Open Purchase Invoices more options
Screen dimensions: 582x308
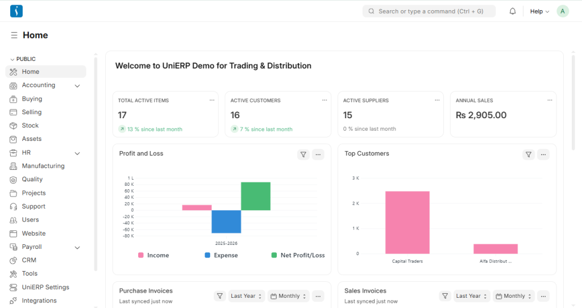(318, 296)
